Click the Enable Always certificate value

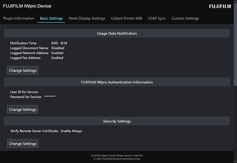(x=71, y=131)
